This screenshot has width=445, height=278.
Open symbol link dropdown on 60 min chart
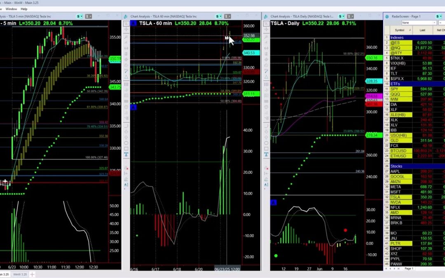pos(218,16)
